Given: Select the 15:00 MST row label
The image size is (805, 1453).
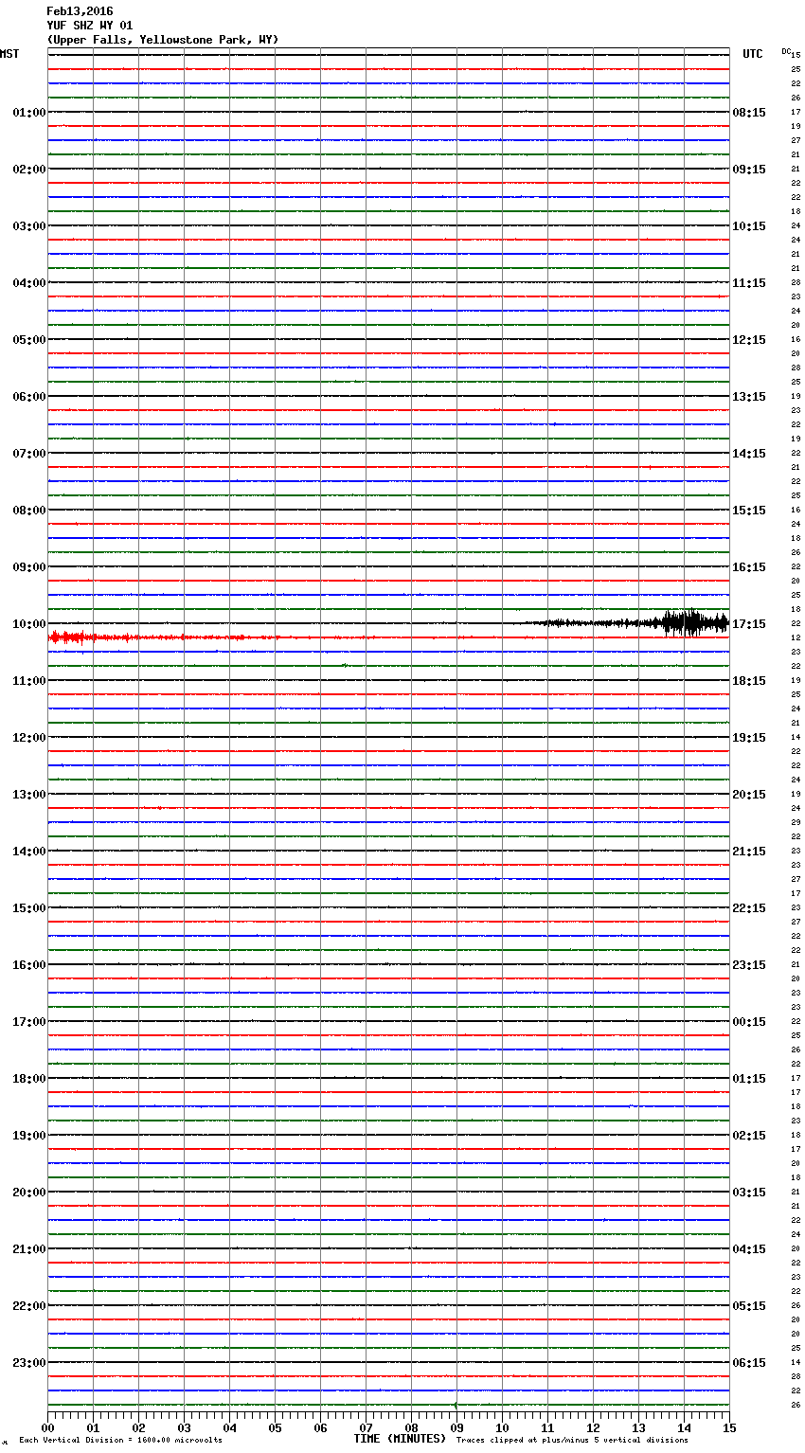Looking at the screenshot, I should point(29,908).
